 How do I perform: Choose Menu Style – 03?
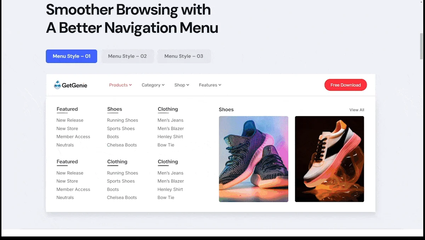tap(184, 56)
